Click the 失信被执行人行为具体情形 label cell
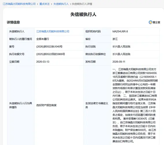Image resolution: width=164 pixels, height=145 pixels. coord(21,105)
